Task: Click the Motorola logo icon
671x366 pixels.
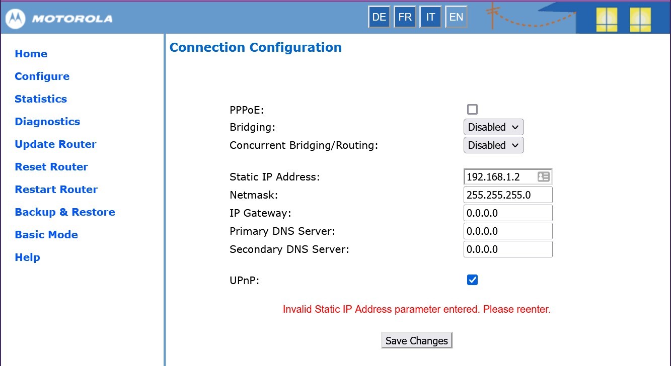Action: point(15,19)
